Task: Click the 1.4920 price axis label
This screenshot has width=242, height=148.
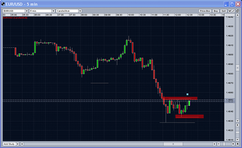Action: (x=230, y=36)
